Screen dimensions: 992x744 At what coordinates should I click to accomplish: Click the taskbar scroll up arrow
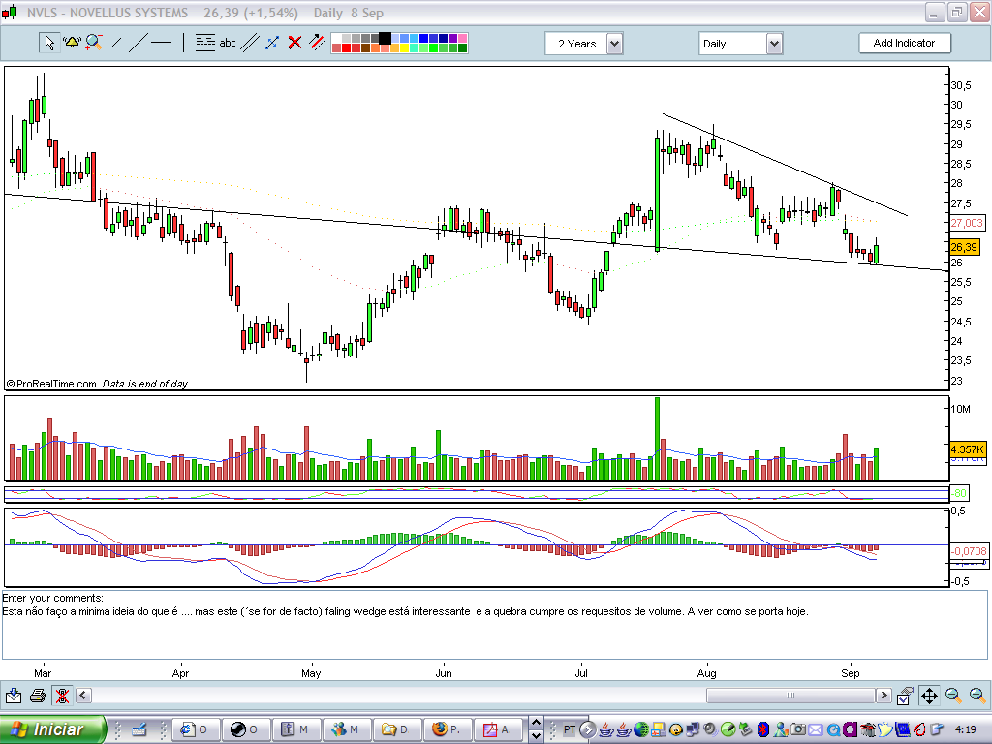pyautogui.click(x=535, y=723)
